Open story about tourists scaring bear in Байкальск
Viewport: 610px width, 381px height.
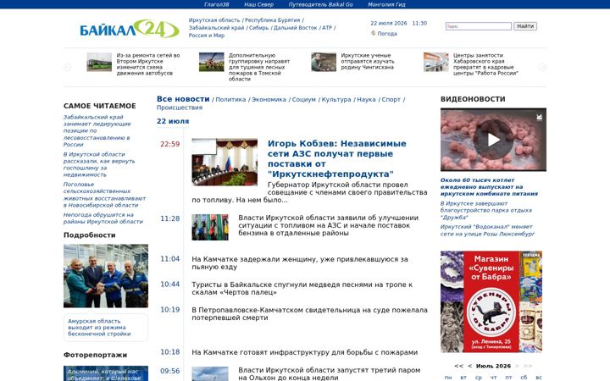coord(302,288)
